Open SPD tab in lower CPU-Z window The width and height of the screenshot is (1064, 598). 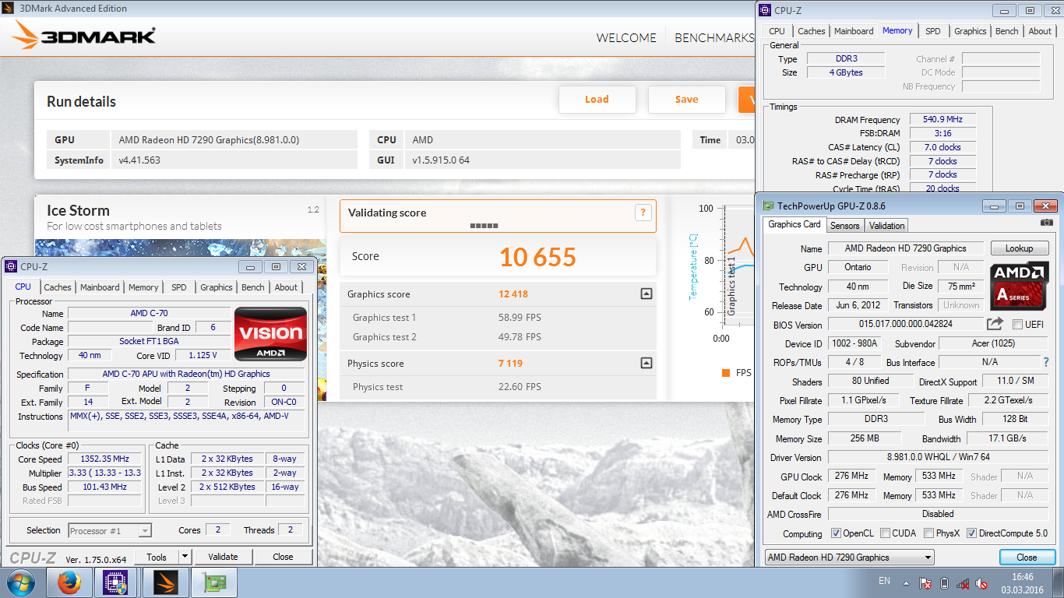point(179,287)
